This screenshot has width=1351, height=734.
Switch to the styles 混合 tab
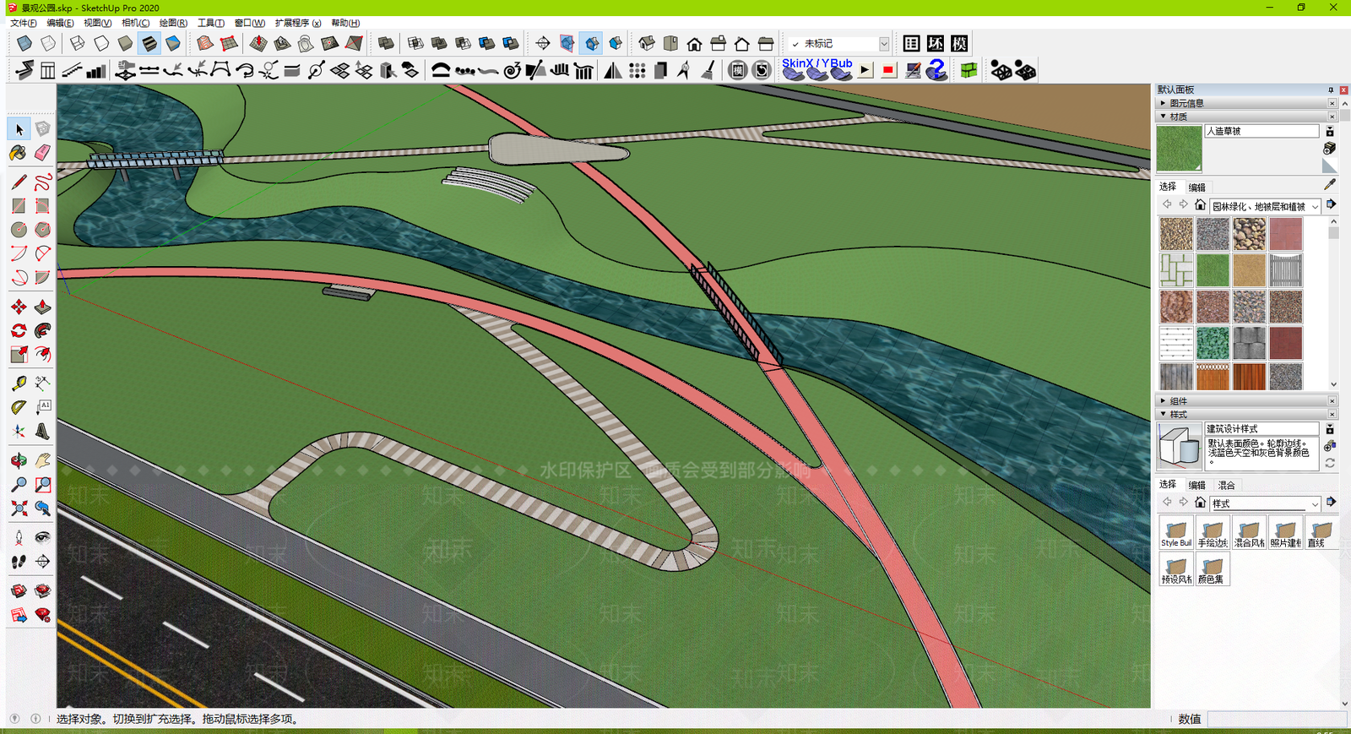pyautogui.click(x=1226, y=485)
